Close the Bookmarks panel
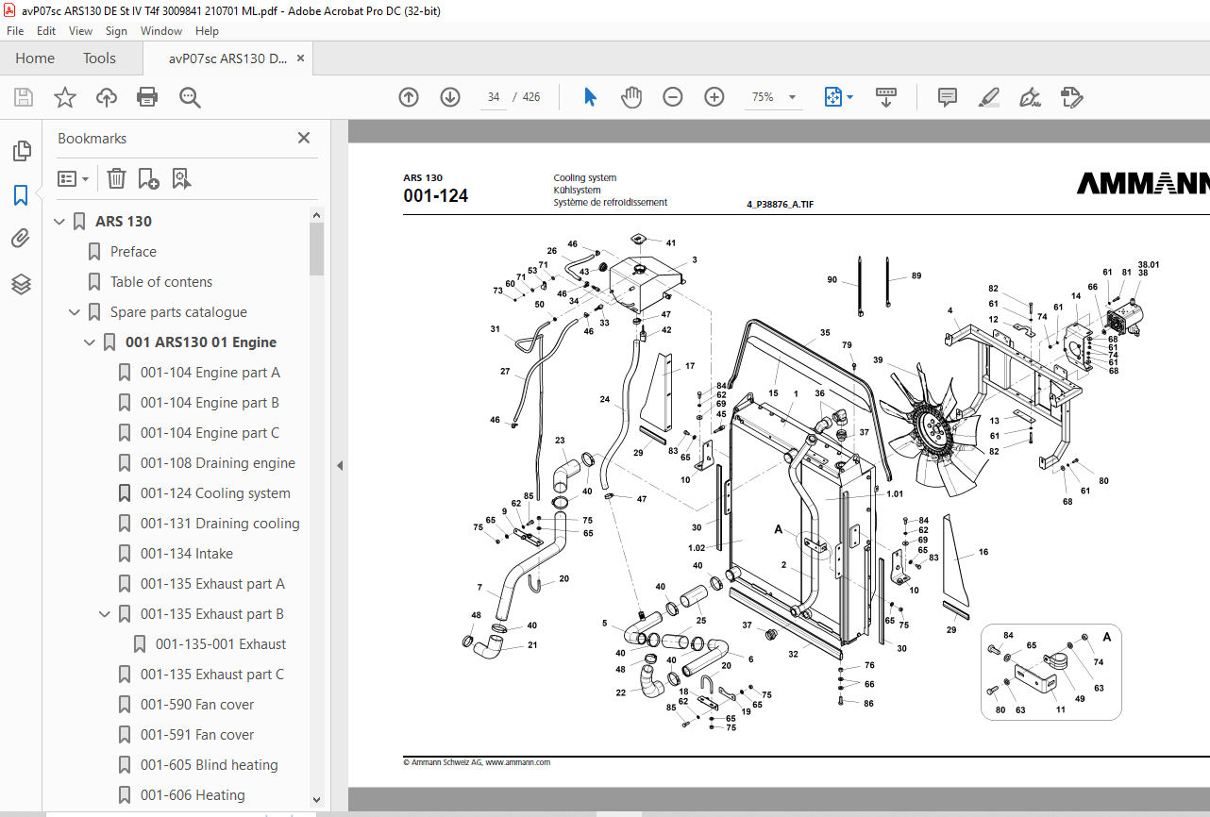 tap(304, 138)
